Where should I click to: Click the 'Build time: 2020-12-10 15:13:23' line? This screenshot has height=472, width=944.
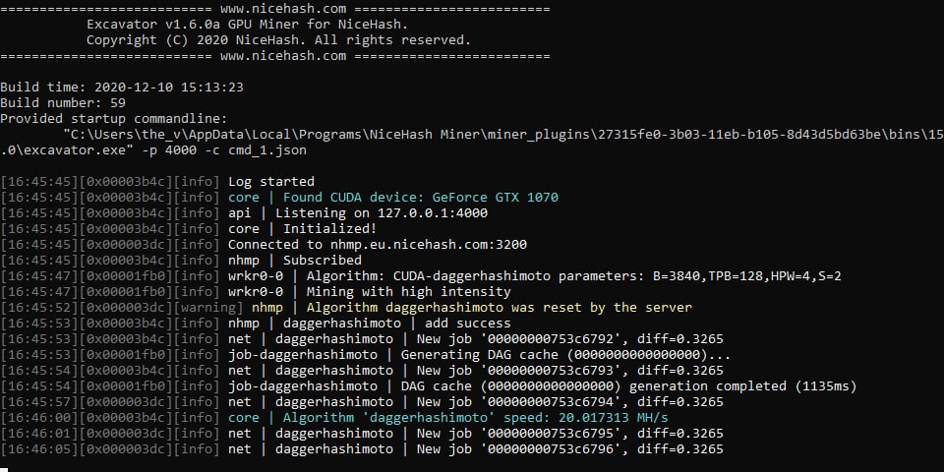coord(122,88)
